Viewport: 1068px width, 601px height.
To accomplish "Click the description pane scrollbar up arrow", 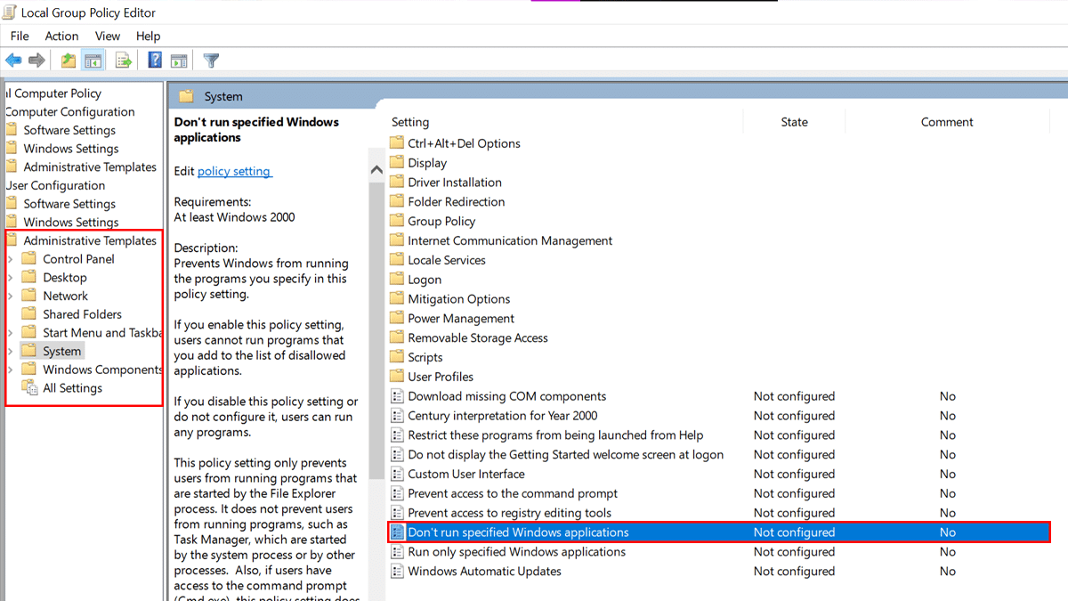I will tap(376, 170).
